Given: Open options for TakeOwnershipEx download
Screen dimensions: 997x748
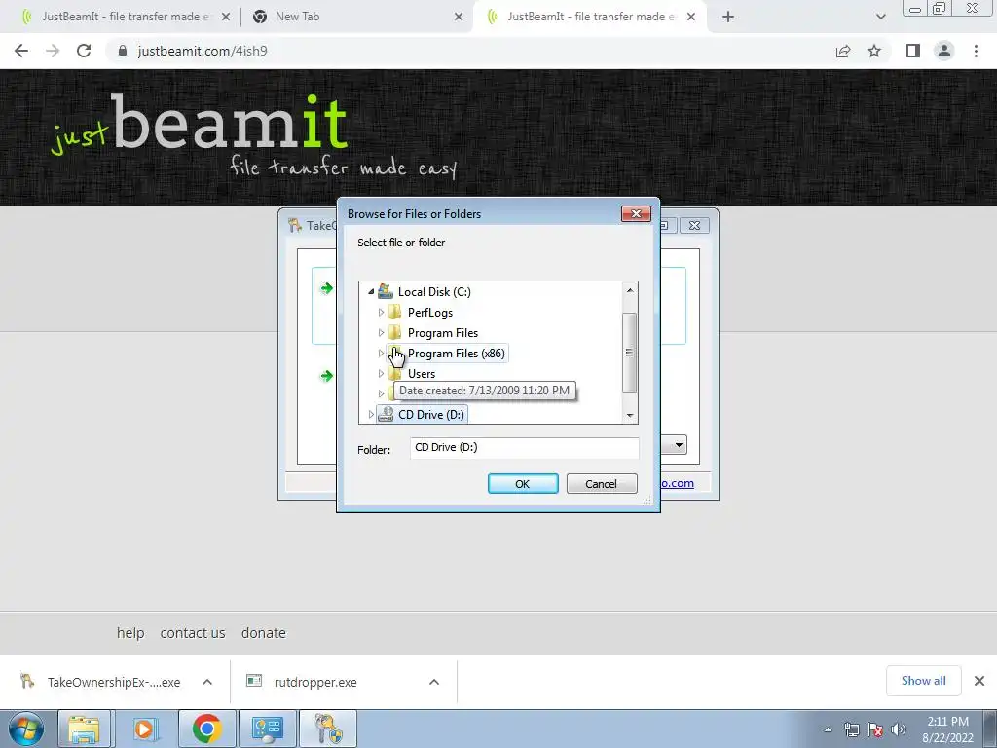Looking at the screenshot, I should point(207,682).
